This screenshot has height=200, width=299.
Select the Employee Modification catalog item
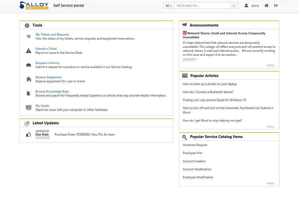[x=198, y=177]
